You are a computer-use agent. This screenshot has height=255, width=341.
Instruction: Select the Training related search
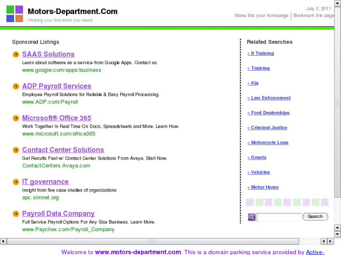[x=258, y=68]
